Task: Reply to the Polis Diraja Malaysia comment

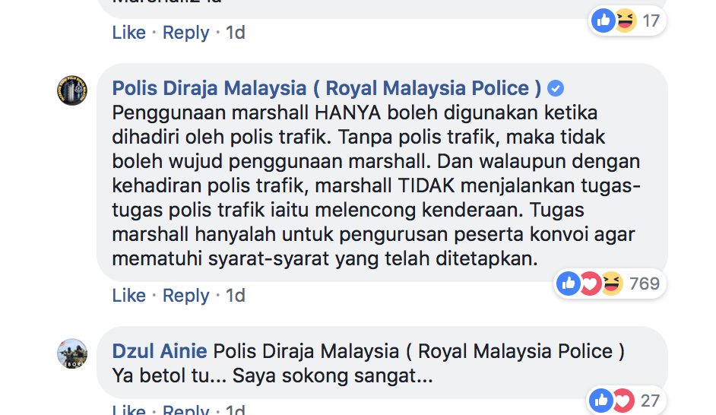Action: pos(185,296)
